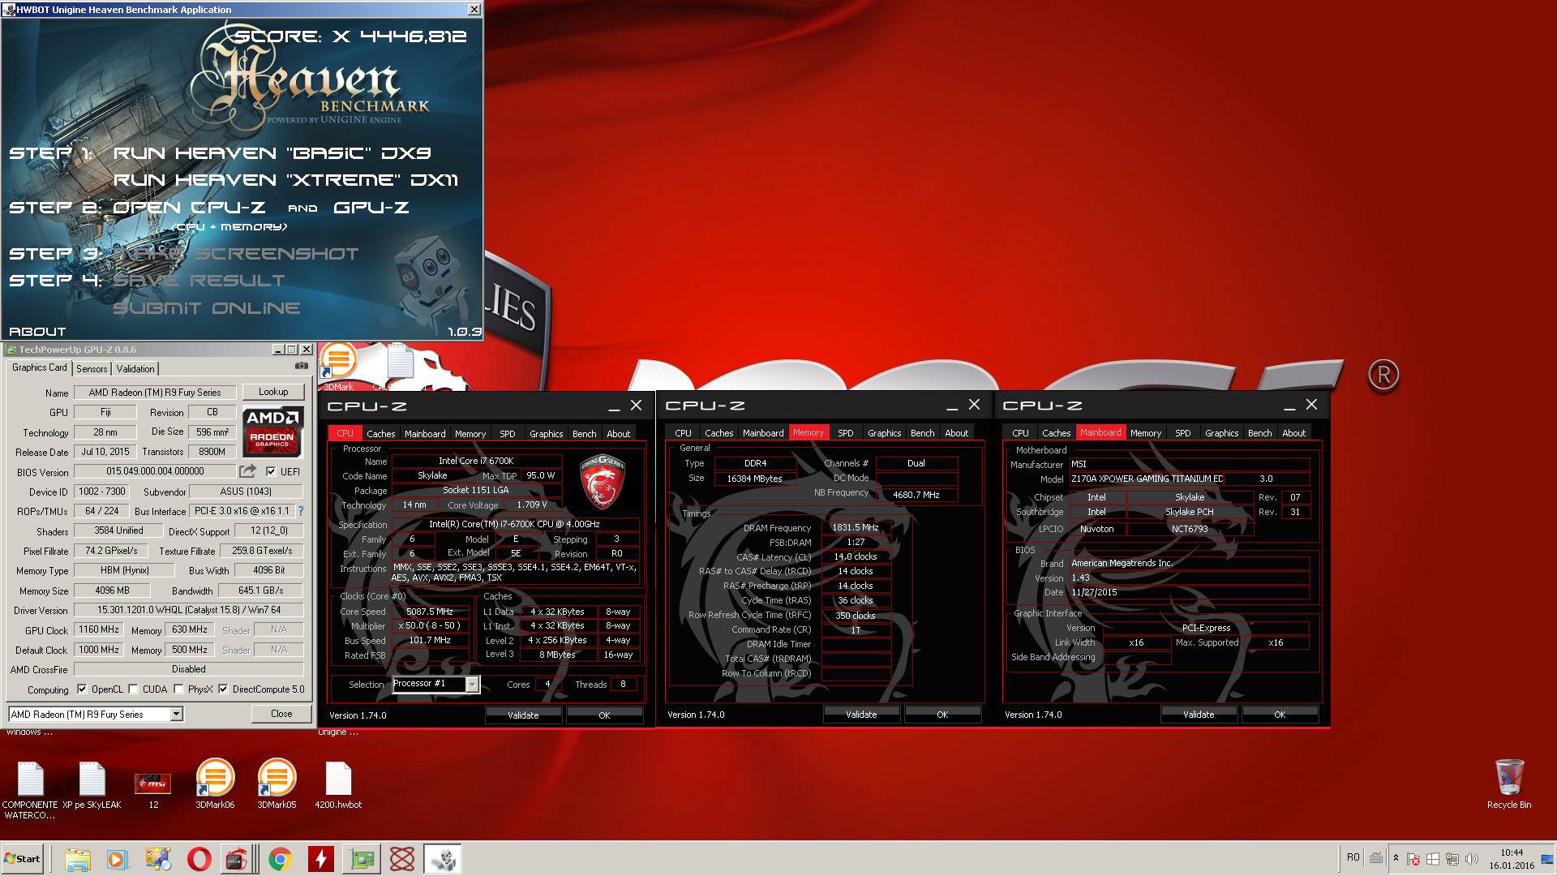Select the 4200.hwbot file on the desktop

coord(338,784)
